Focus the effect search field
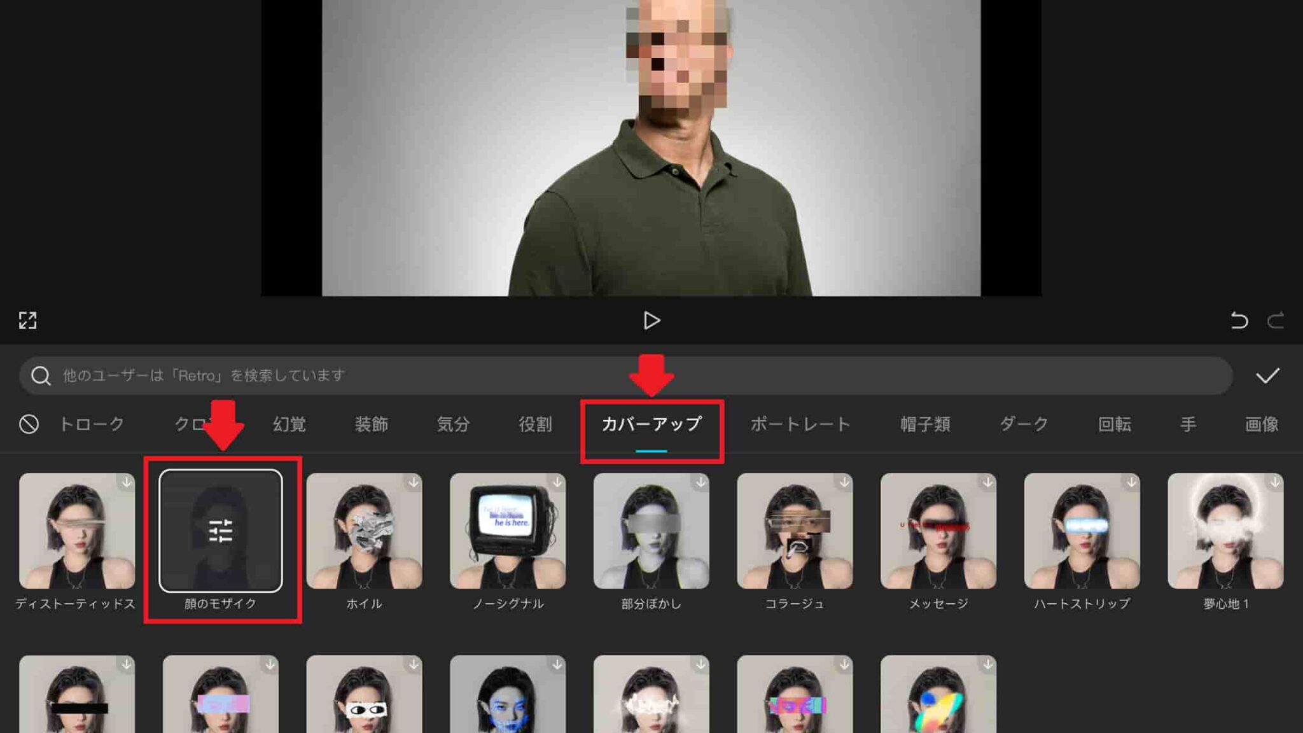 626,375
